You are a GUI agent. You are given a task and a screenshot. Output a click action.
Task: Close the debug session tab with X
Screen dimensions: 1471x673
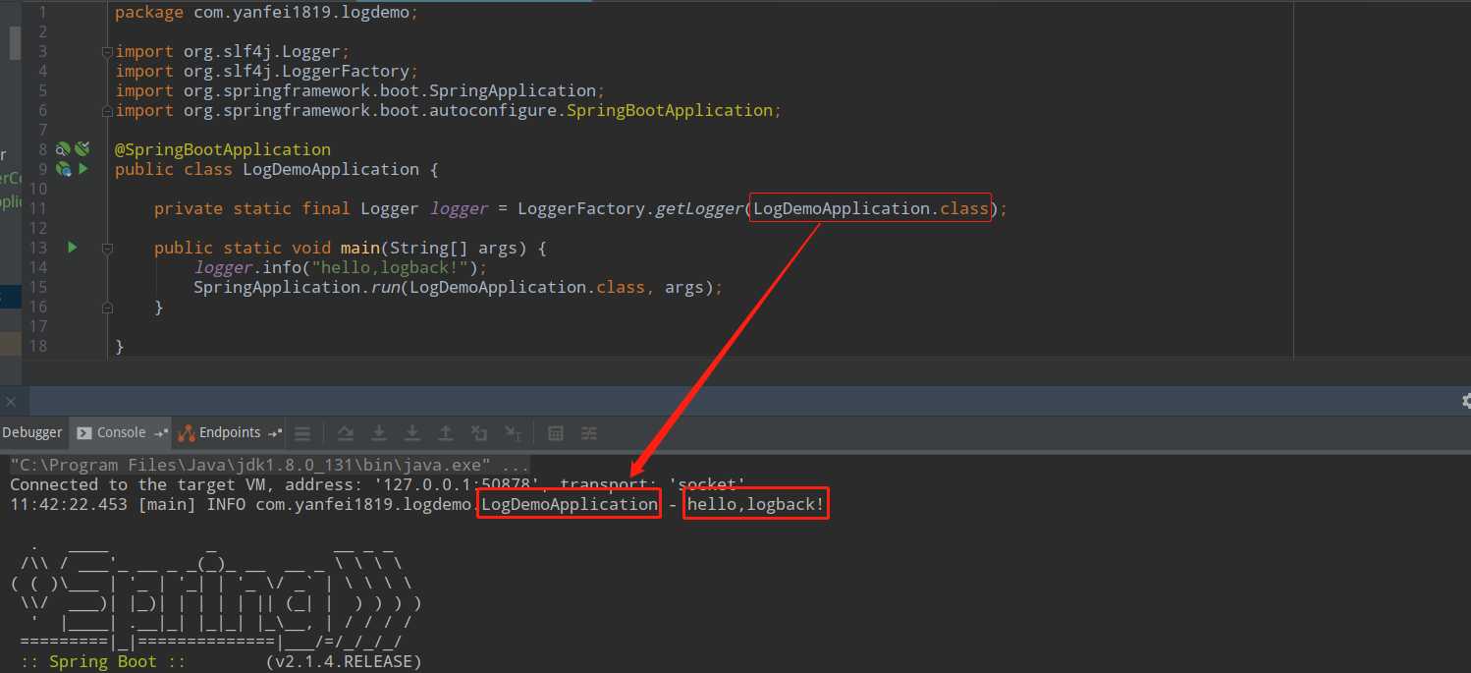click(10, 401)
